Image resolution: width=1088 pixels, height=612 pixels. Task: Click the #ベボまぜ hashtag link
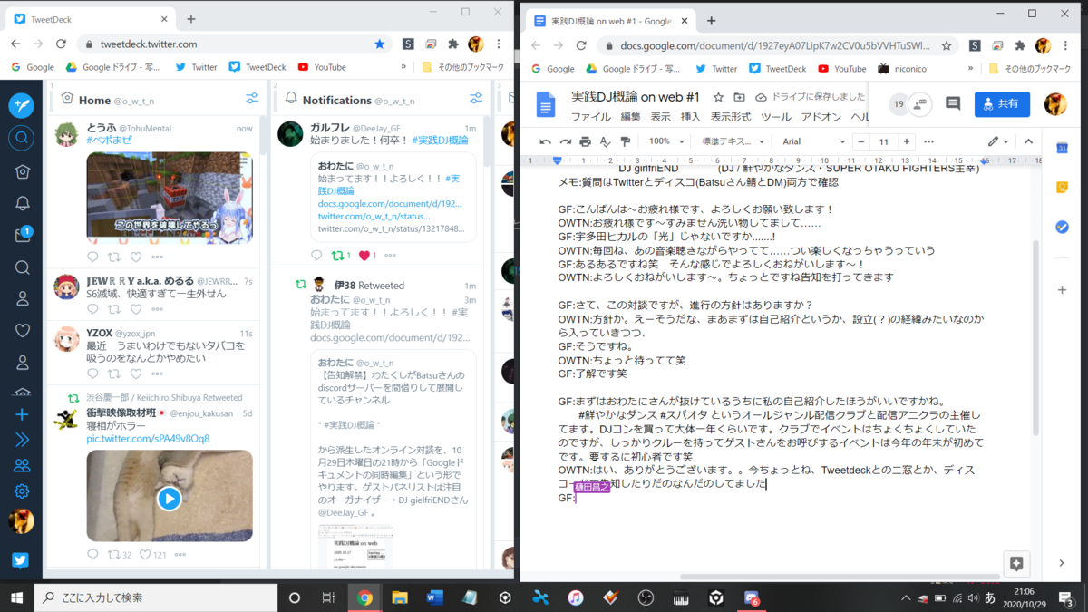click(111, 141)
